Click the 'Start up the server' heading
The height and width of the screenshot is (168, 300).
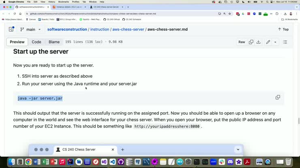point(41,51)
